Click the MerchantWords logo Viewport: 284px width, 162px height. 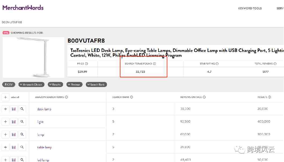point(23,8)
